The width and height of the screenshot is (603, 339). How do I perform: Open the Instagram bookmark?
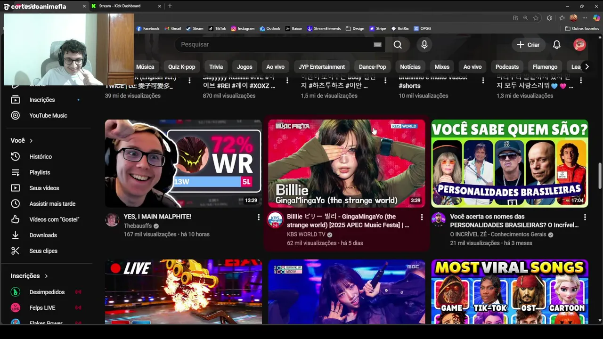pyautogui.click(x=243, y=28)
